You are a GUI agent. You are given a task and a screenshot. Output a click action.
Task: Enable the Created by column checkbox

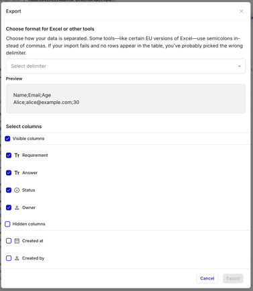pyautogui.click(x=9, y=258)
